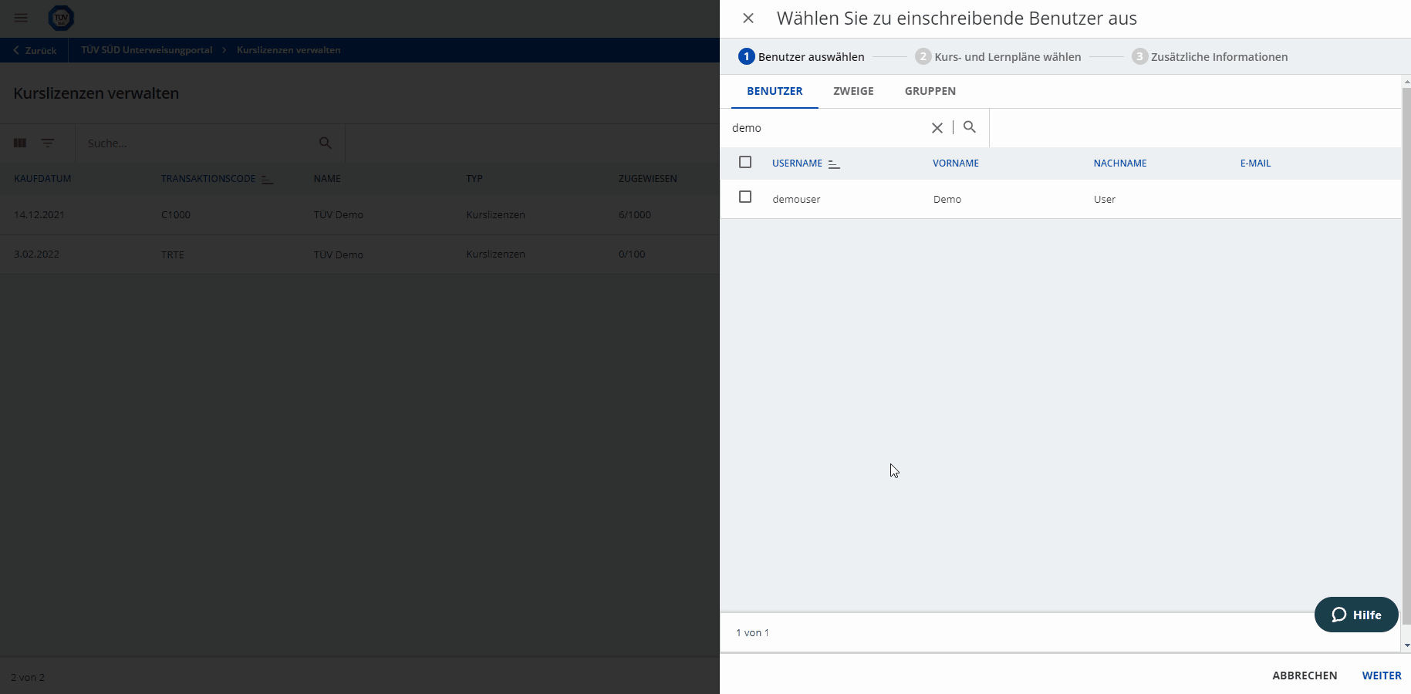
Task: Click the license list search magnifier
Action: pyautogui.click(x=326, y=143)
